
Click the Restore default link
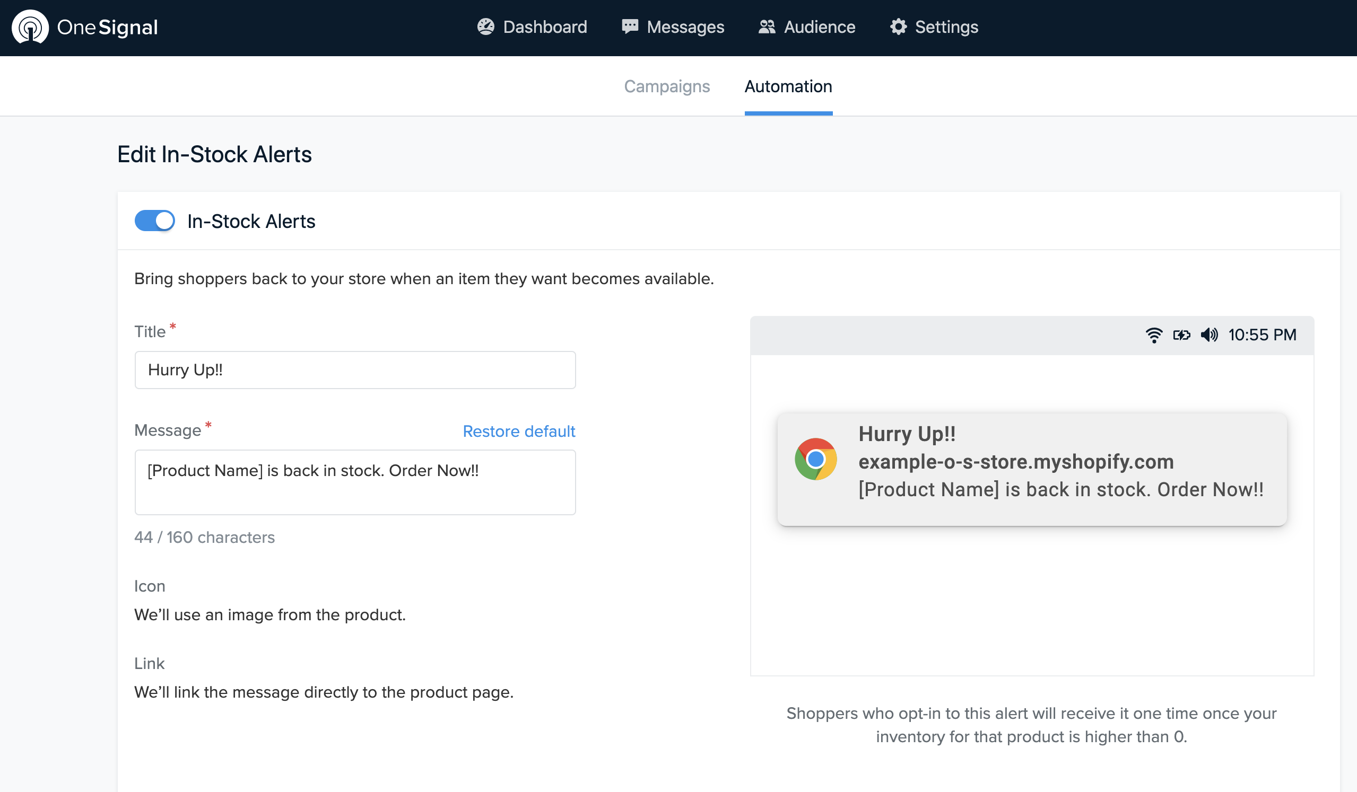coord(519,431)
